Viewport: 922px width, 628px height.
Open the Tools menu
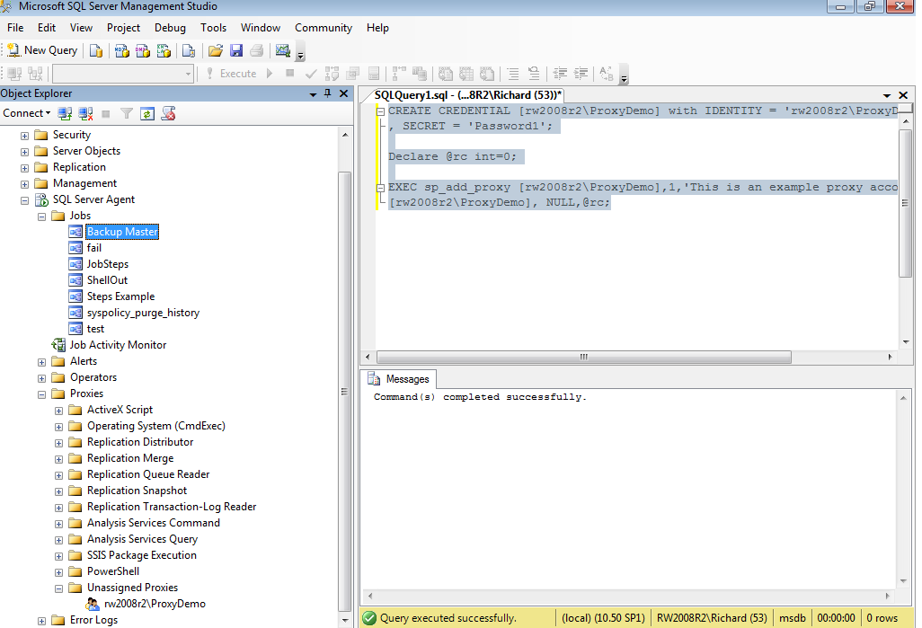pos(213,28)
